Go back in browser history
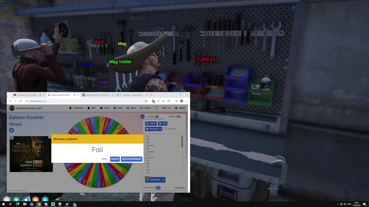The width and height of the screenshot is (369, 207). [10, 101]
